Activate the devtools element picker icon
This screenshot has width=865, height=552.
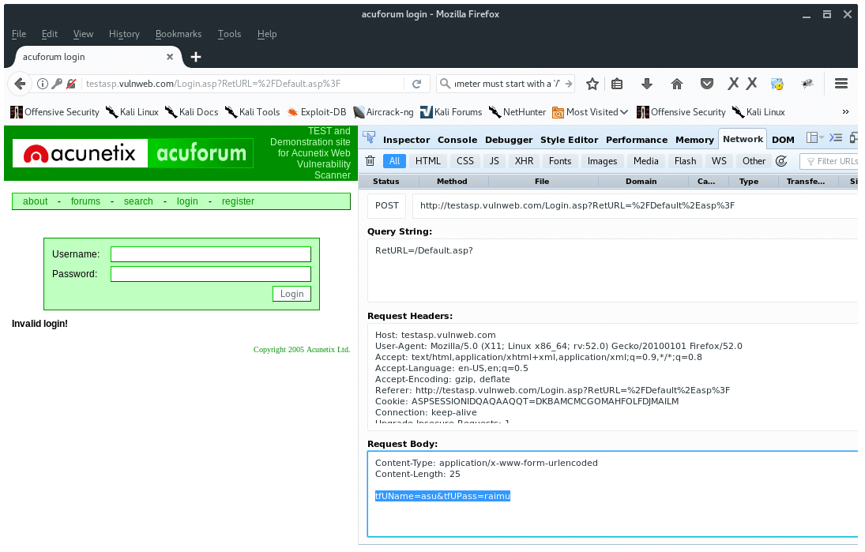coord(369,138)
